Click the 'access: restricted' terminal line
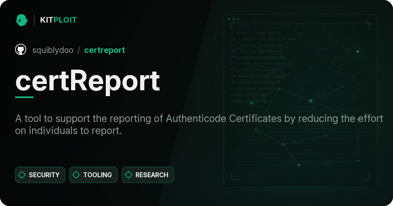 click(x=249, y=95)
